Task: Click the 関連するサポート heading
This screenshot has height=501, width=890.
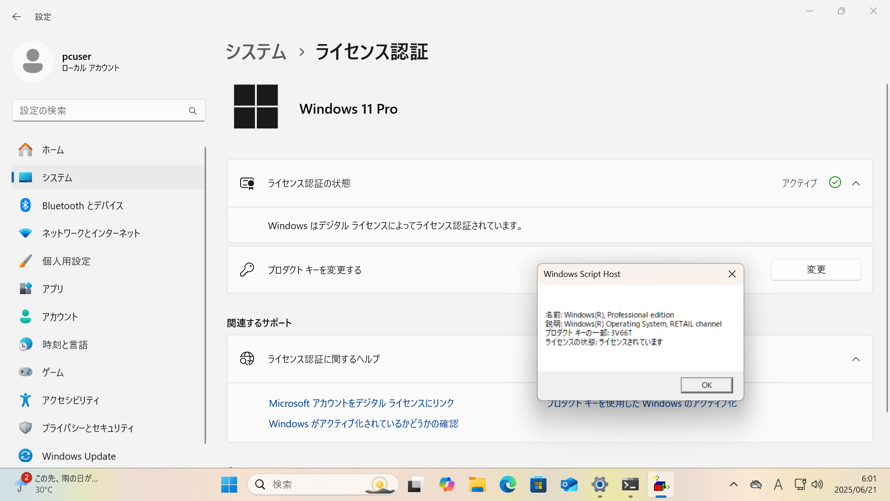Action: (x=259, y=323)
